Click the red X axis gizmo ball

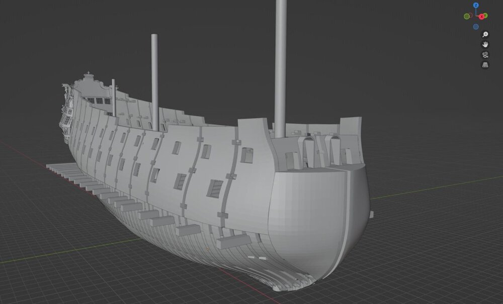[x=481, y=17]
